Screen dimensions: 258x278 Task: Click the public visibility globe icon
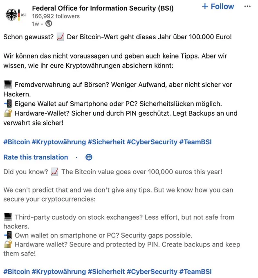pos(49,23)
